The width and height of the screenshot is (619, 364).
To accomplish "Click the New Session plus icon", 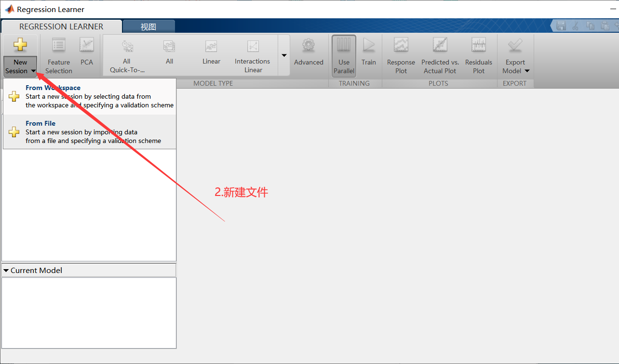I will (x=20, y=45).
